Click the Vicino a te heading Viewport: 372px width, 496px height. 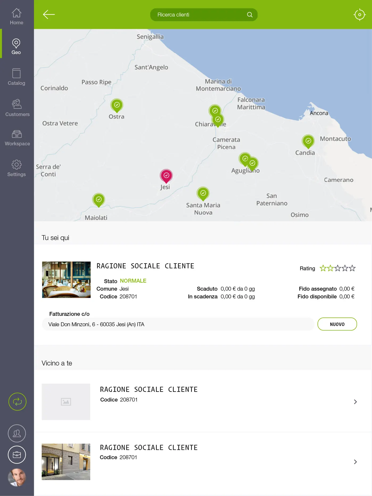(57, 363)
